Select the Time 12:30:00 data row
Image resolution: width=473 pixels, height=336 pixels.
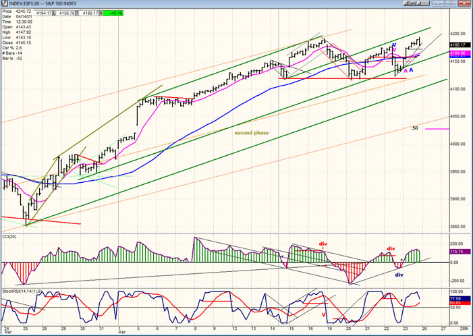click(x=17, y=22)
